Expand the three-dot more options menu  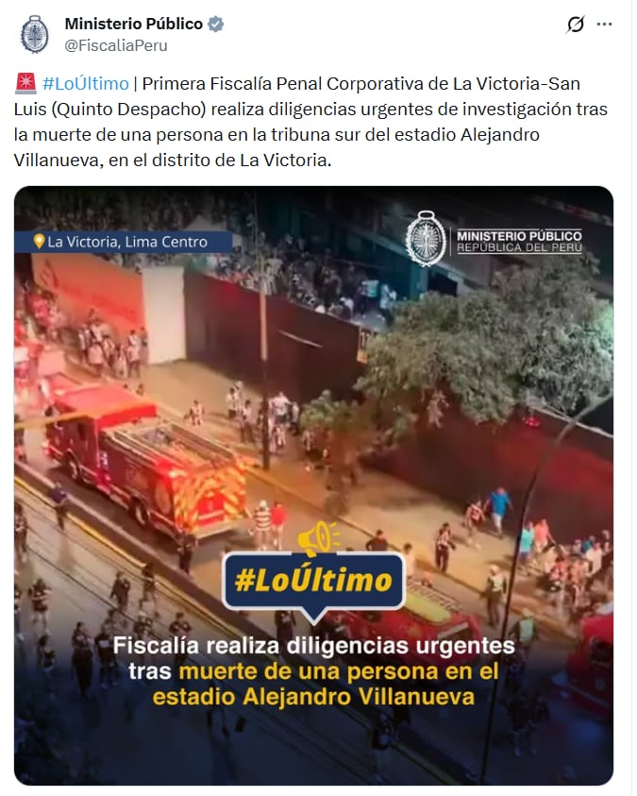click(x=604, y=24)
